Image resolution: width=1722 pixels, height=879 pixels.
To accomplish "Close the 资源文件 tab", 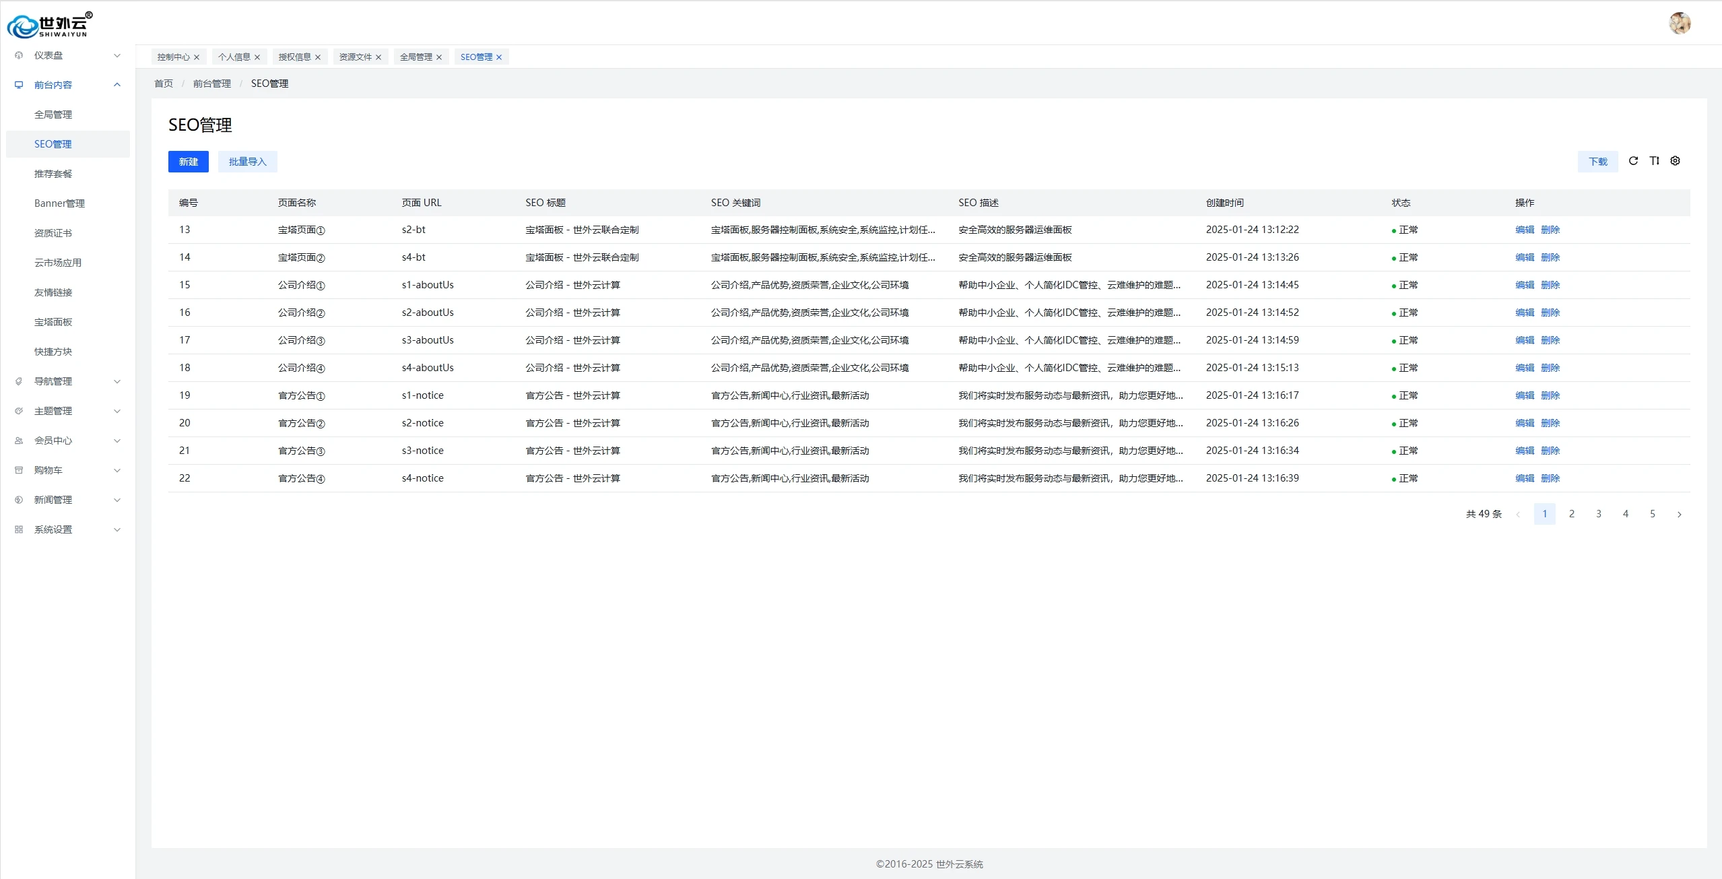I will (378, 57).
